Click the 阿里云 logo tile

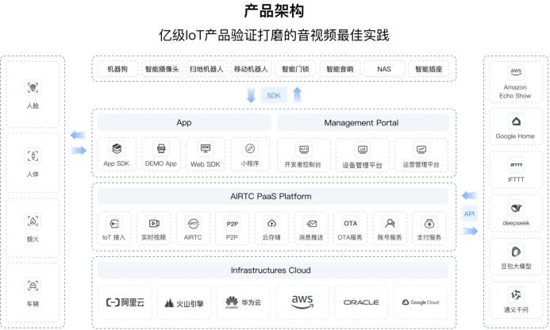point(125,302)
